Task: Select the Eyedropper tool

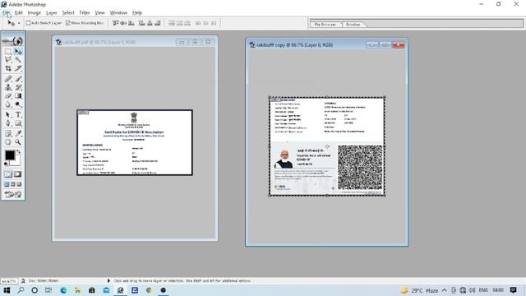Action: point(18,133)
